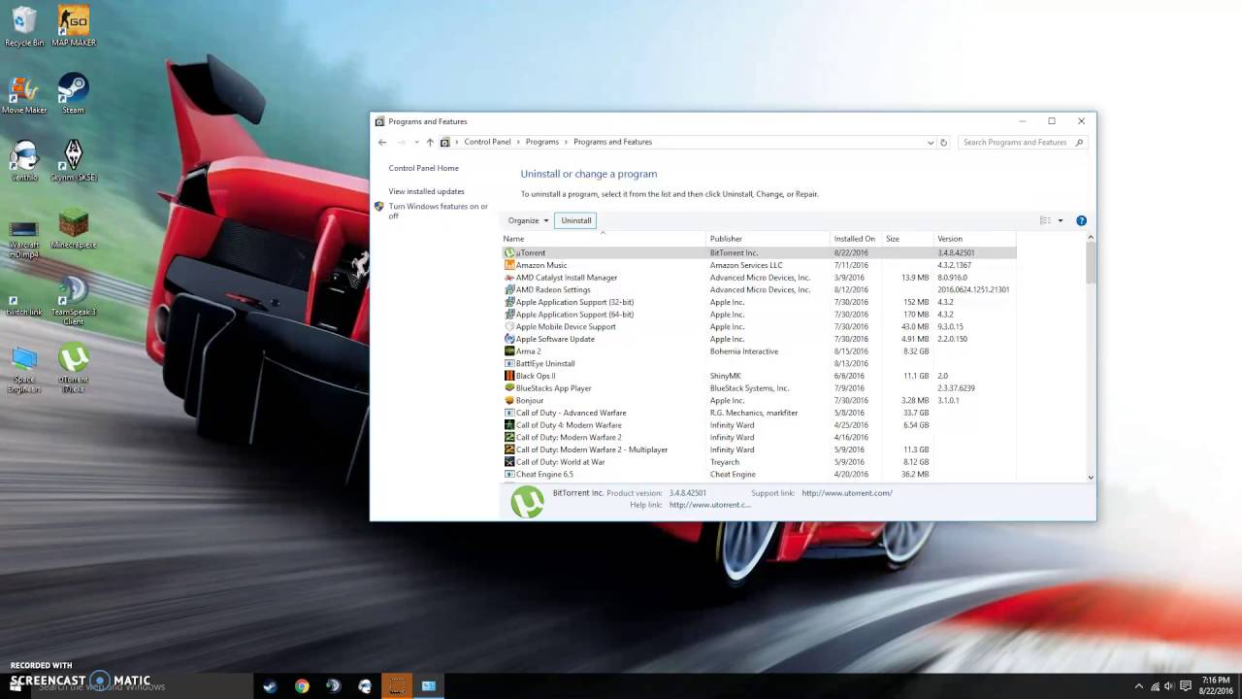
Task: Click the Search Programs and Features field
Action: 1023,142
